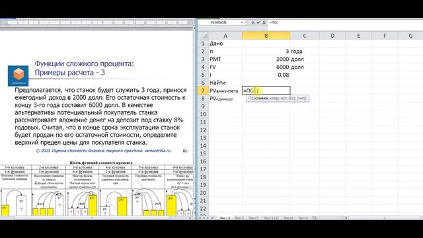
Task: Switch to sheet tab Лист3
Action: pyautogui.click(x=239, y=218)
